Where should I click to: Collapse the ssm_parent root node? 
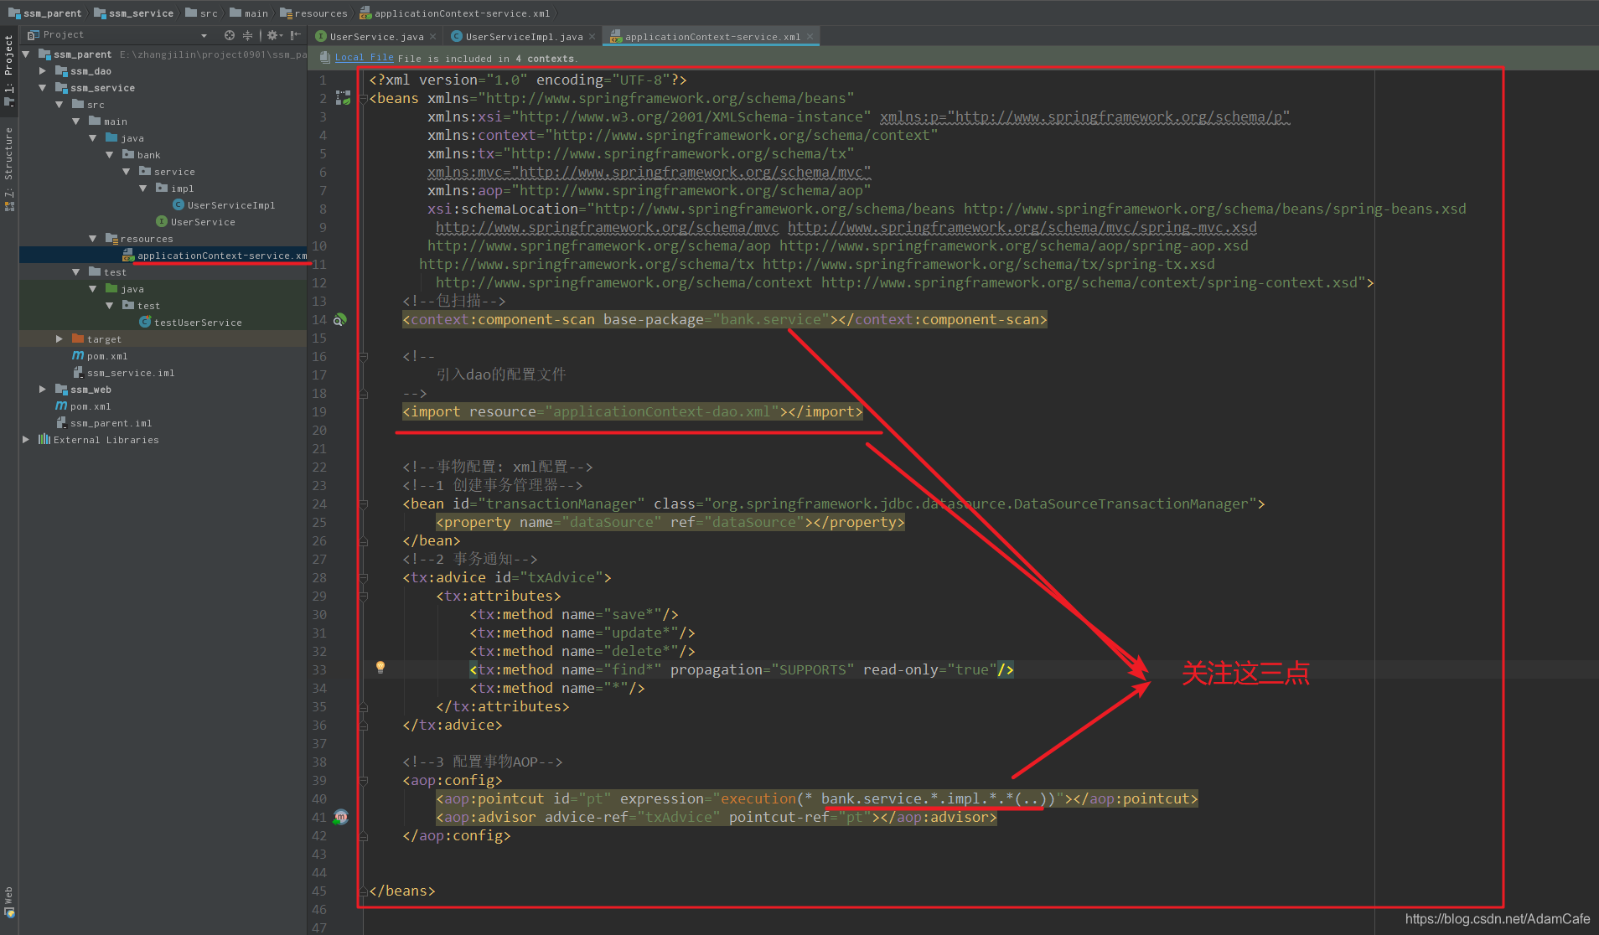[26, 54]
